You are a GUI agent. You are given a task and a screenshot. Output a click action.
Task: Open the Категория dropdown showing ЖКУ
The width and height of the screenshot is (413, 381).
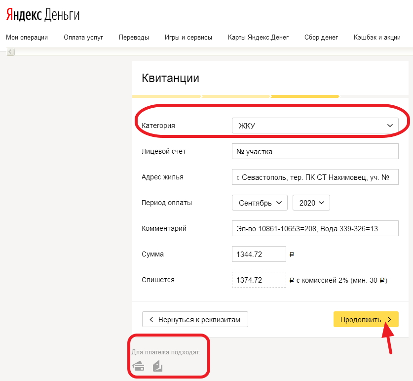pyautogui.click(x=315, y=126)
